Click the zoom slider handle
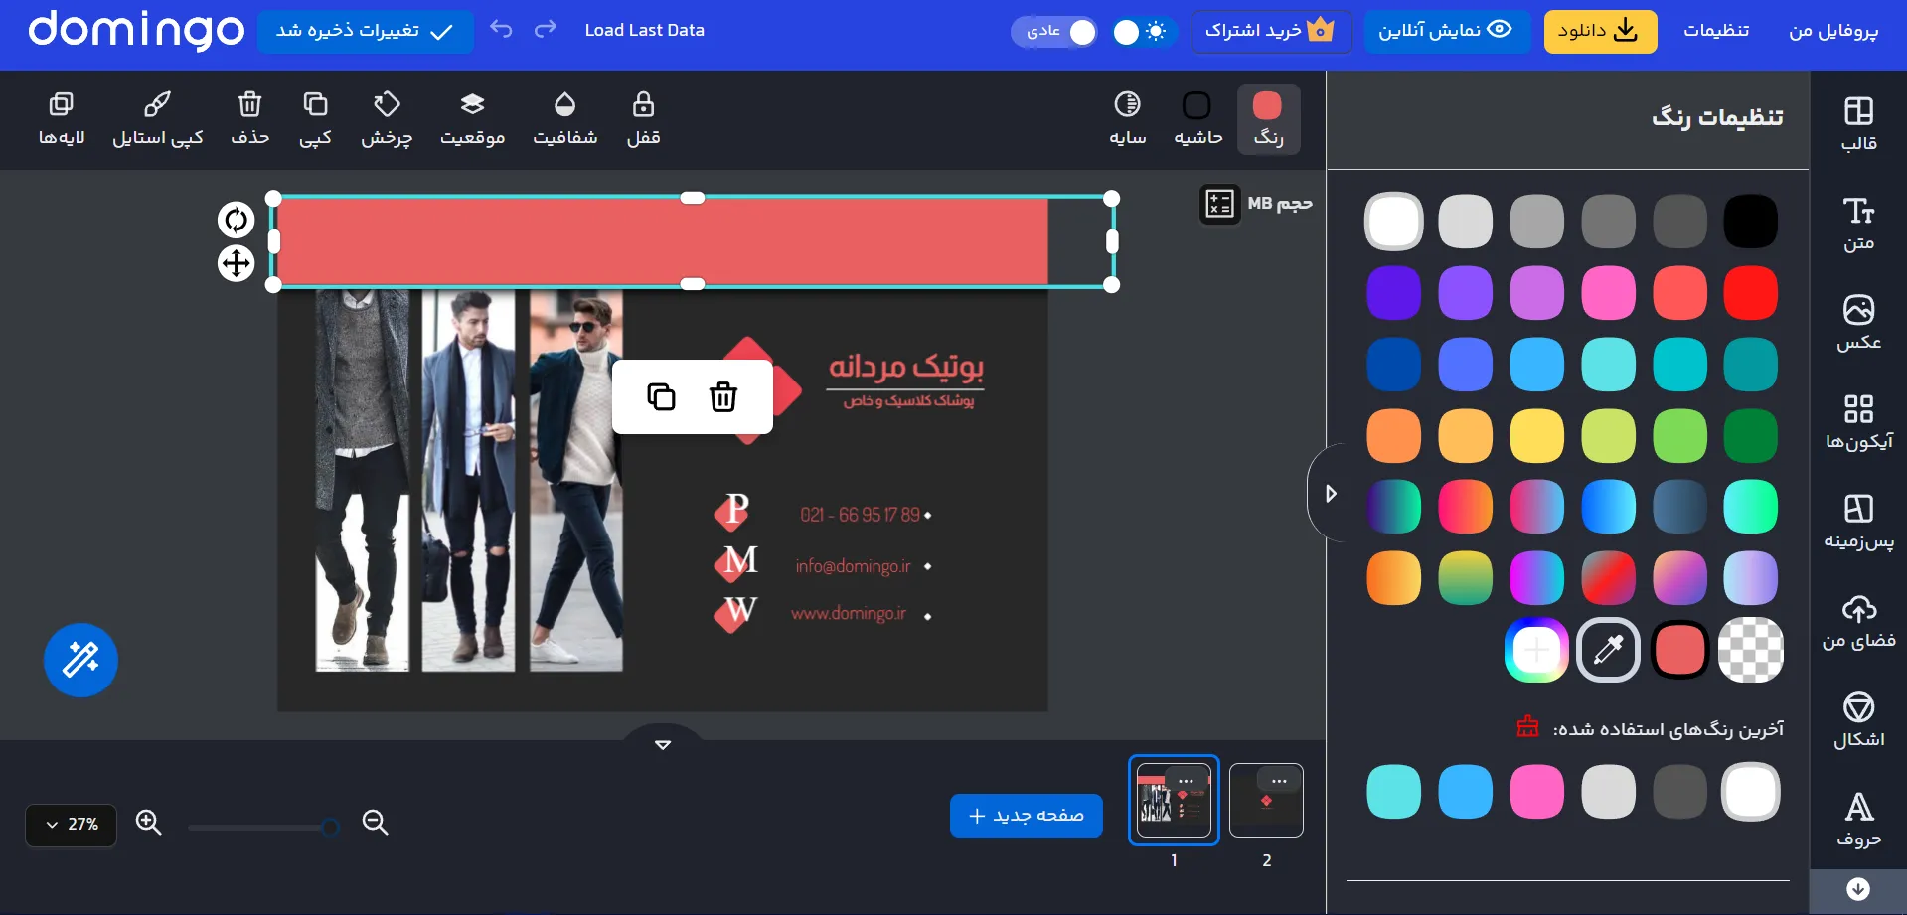 tap(330, 827)
